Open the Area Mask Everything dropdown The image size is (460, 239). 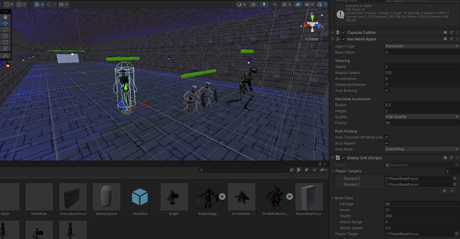[422, 149]
